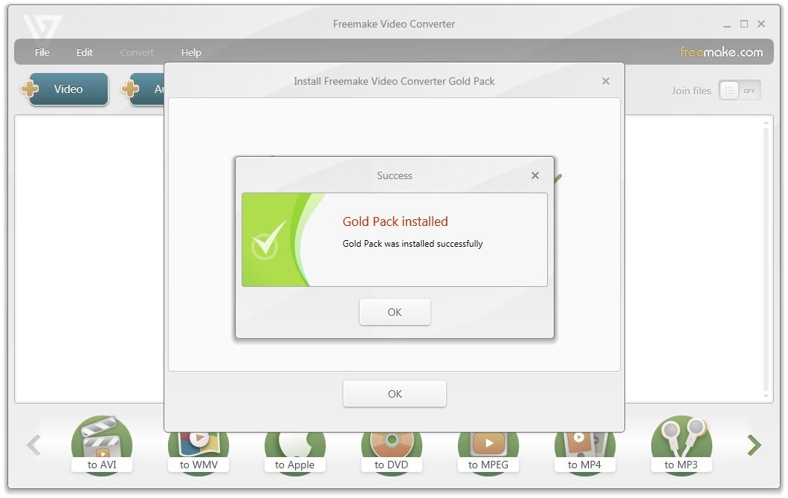The image size is (788, 498).
Task: Pick the "to DVD" output format
Action: [392, 446]
